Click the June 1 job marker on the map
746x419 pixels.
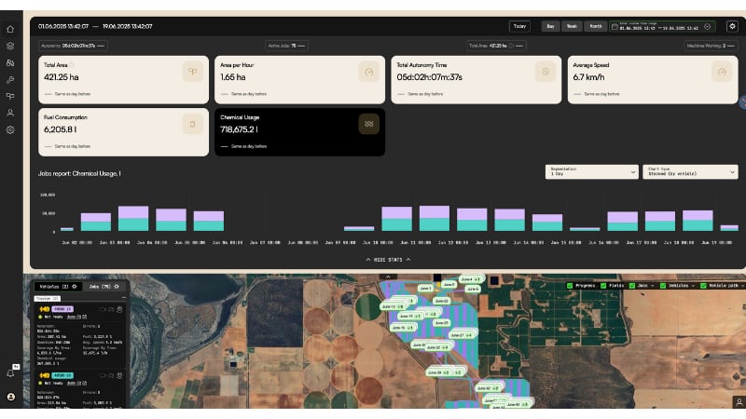pos(425,288)
